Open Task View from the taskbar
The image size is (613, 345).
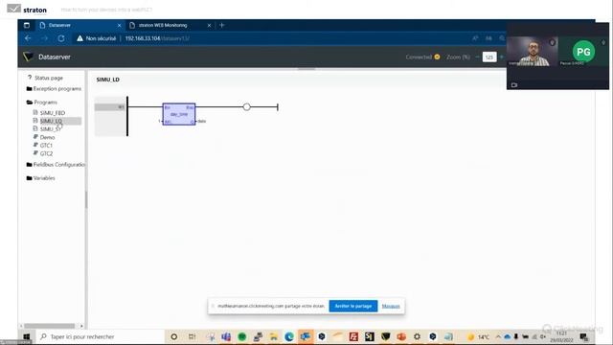192,336
